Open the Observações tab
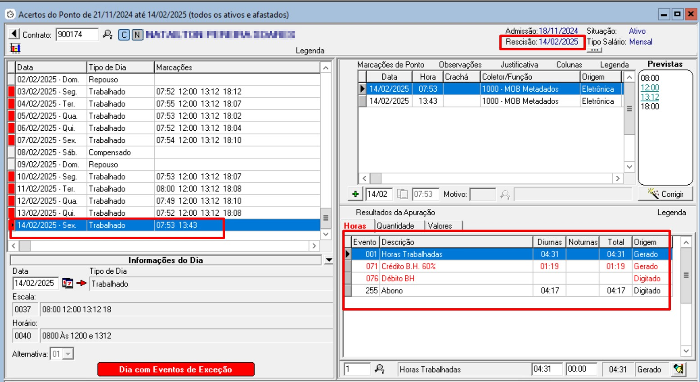The width and height of the screenshot is (700, 382). click(x=460, y=65)
